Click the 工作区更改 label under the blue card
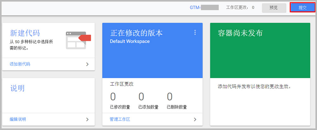 click(x=122, y=84)
